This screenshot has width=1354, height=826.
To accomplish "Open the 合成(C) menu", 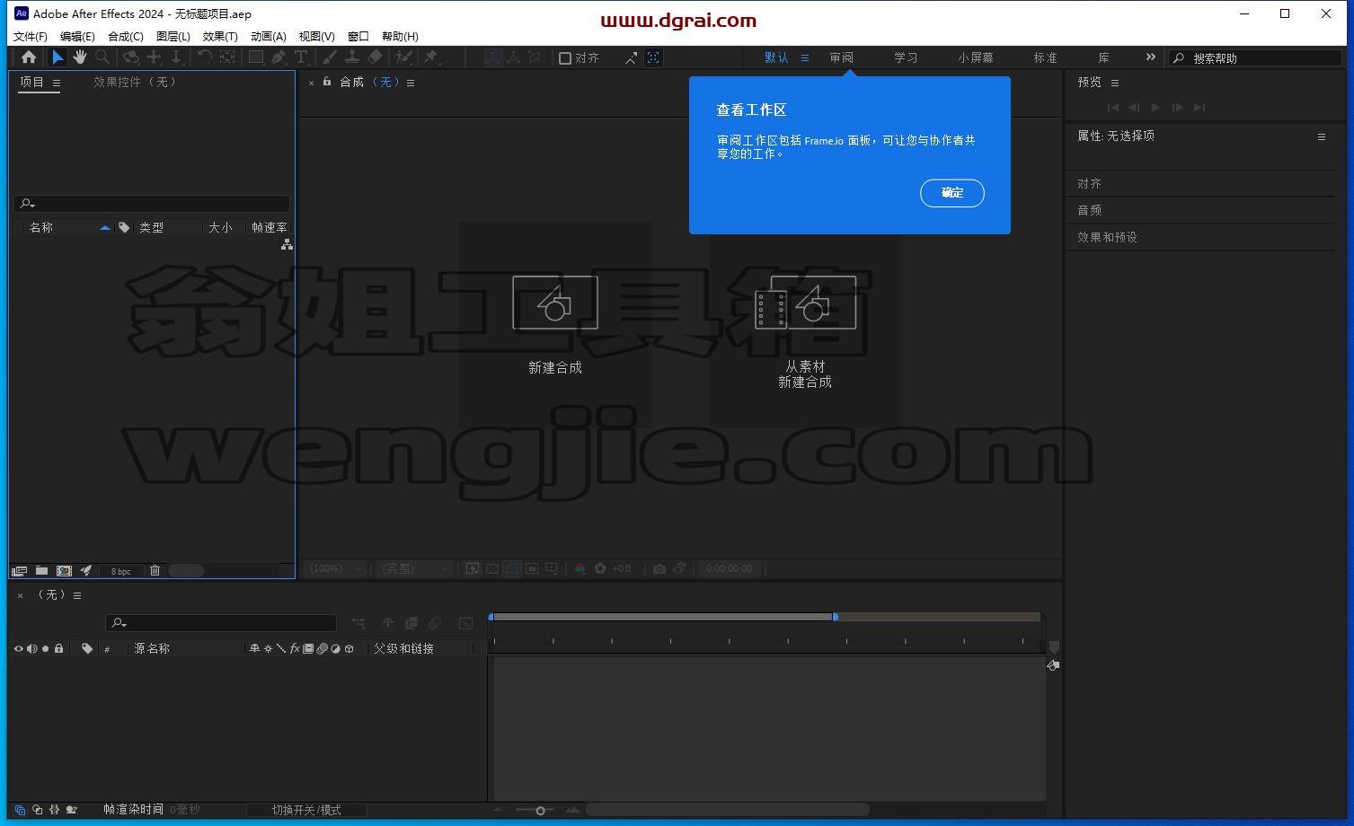I will [125, 37].
